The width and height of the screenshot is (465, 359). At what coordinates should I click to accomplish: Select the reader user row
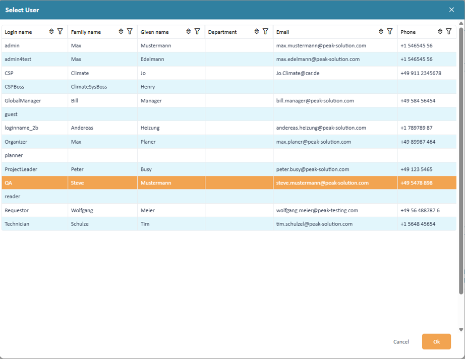tap(229, 196)
